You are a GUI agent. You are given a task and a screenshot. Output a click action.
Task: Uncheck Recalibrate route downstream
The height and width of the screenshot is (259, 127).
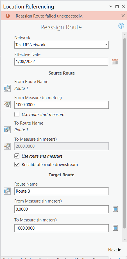17,164
